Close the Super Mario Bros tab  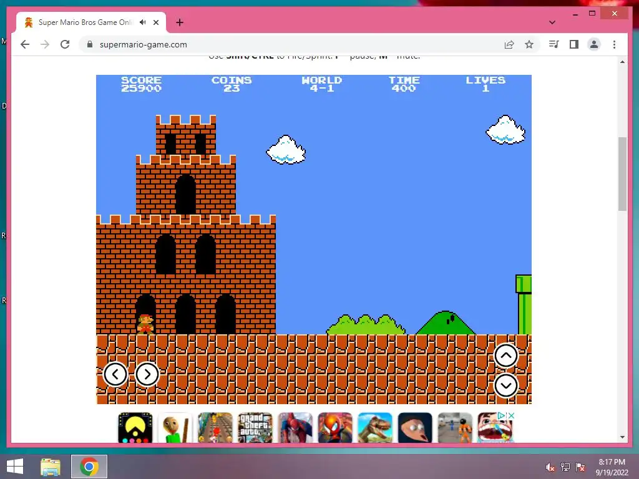coord(155,22)
